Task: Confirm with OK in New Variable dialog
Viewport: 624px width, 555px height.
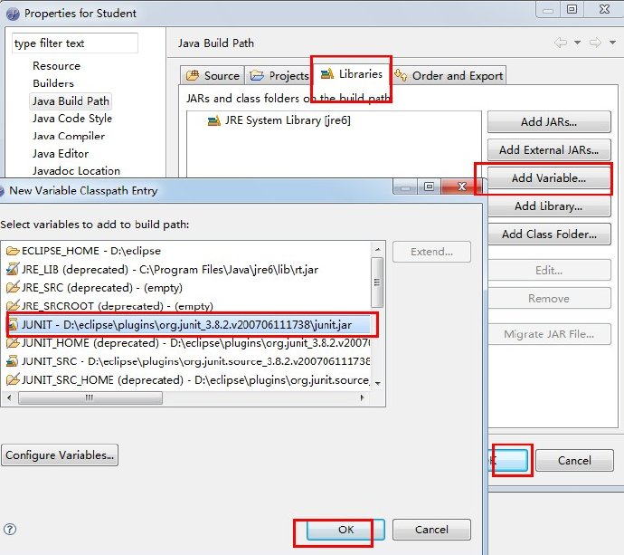Action: [345, 530]
